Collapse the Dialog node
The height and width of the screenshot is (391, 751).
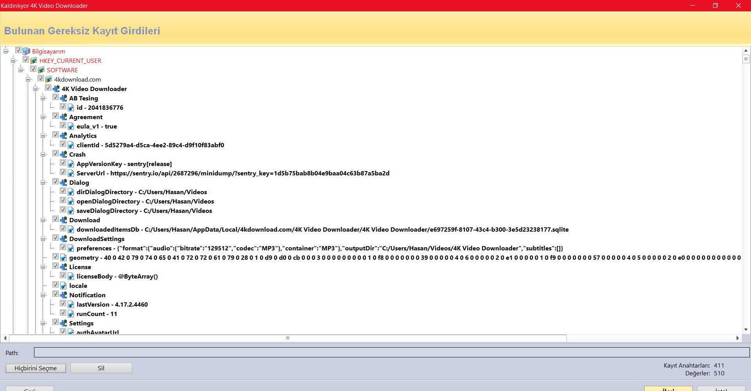(x=43, y=182)
